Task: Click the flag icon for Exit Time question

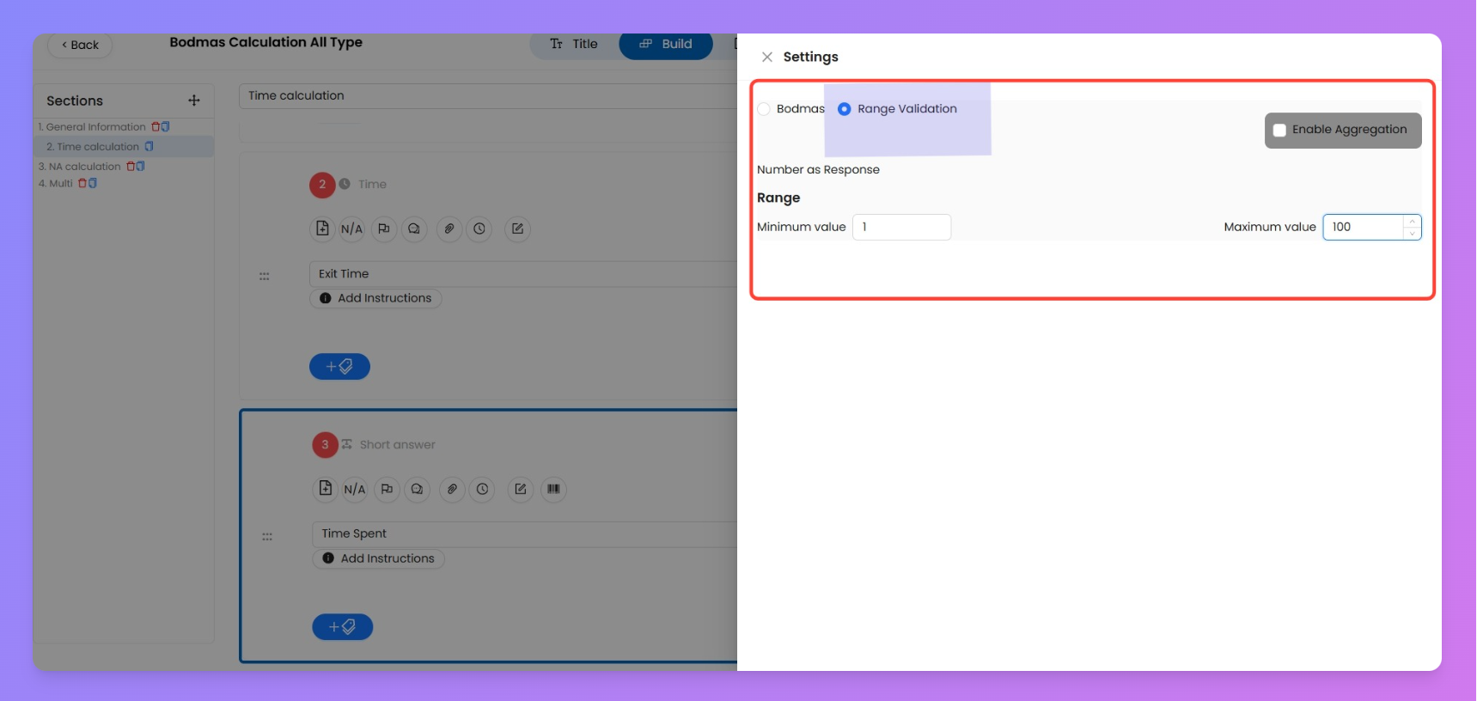Action: click(384, 229)
